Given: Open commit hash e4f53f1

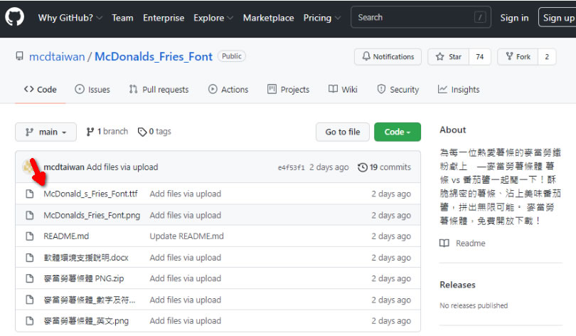Looking at the screenshot, I should click(292, 167).
